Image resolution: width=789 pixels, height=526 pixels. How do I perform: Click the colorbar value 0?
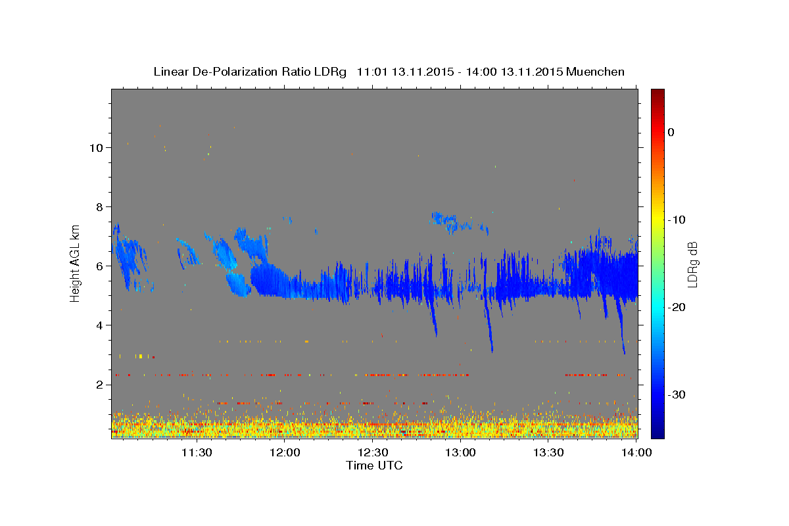tap(671, 132)
